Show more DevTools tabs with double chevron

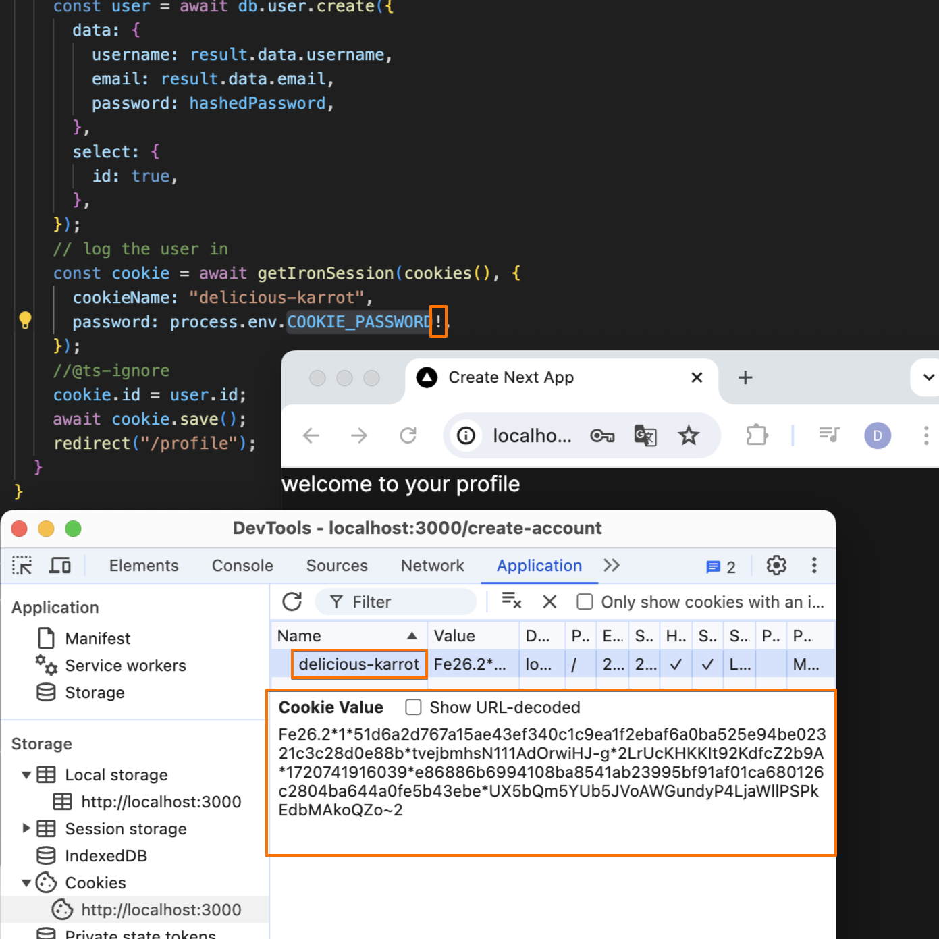click(x=612, y=565)
